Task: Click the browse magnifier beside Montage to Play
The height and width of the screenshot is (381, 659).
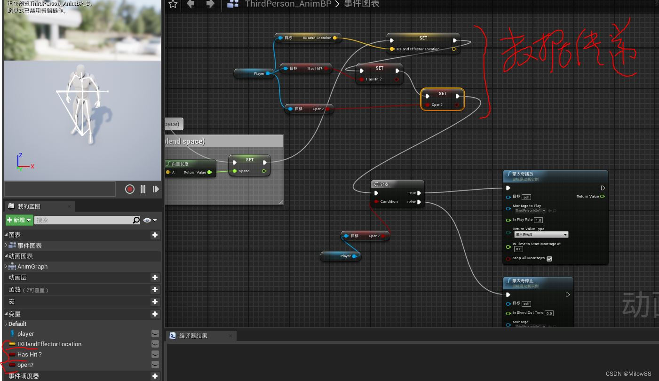Action: (x=555, y=211)
